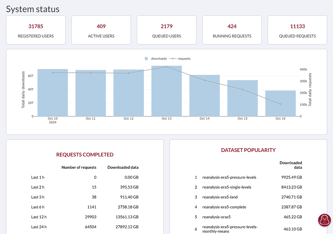The width and height of the screenshot is (333, 234).
Task: Select the Last 1 h row label
Action: [x=38, y=177]
